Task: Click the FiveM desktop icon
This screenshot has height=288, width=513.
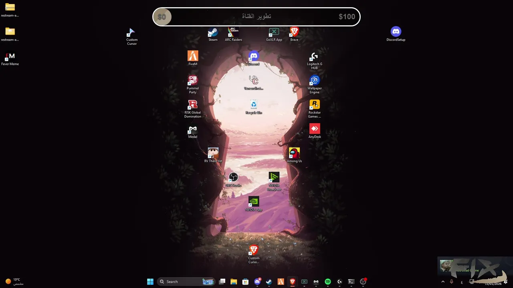Action: coord(193,58)
